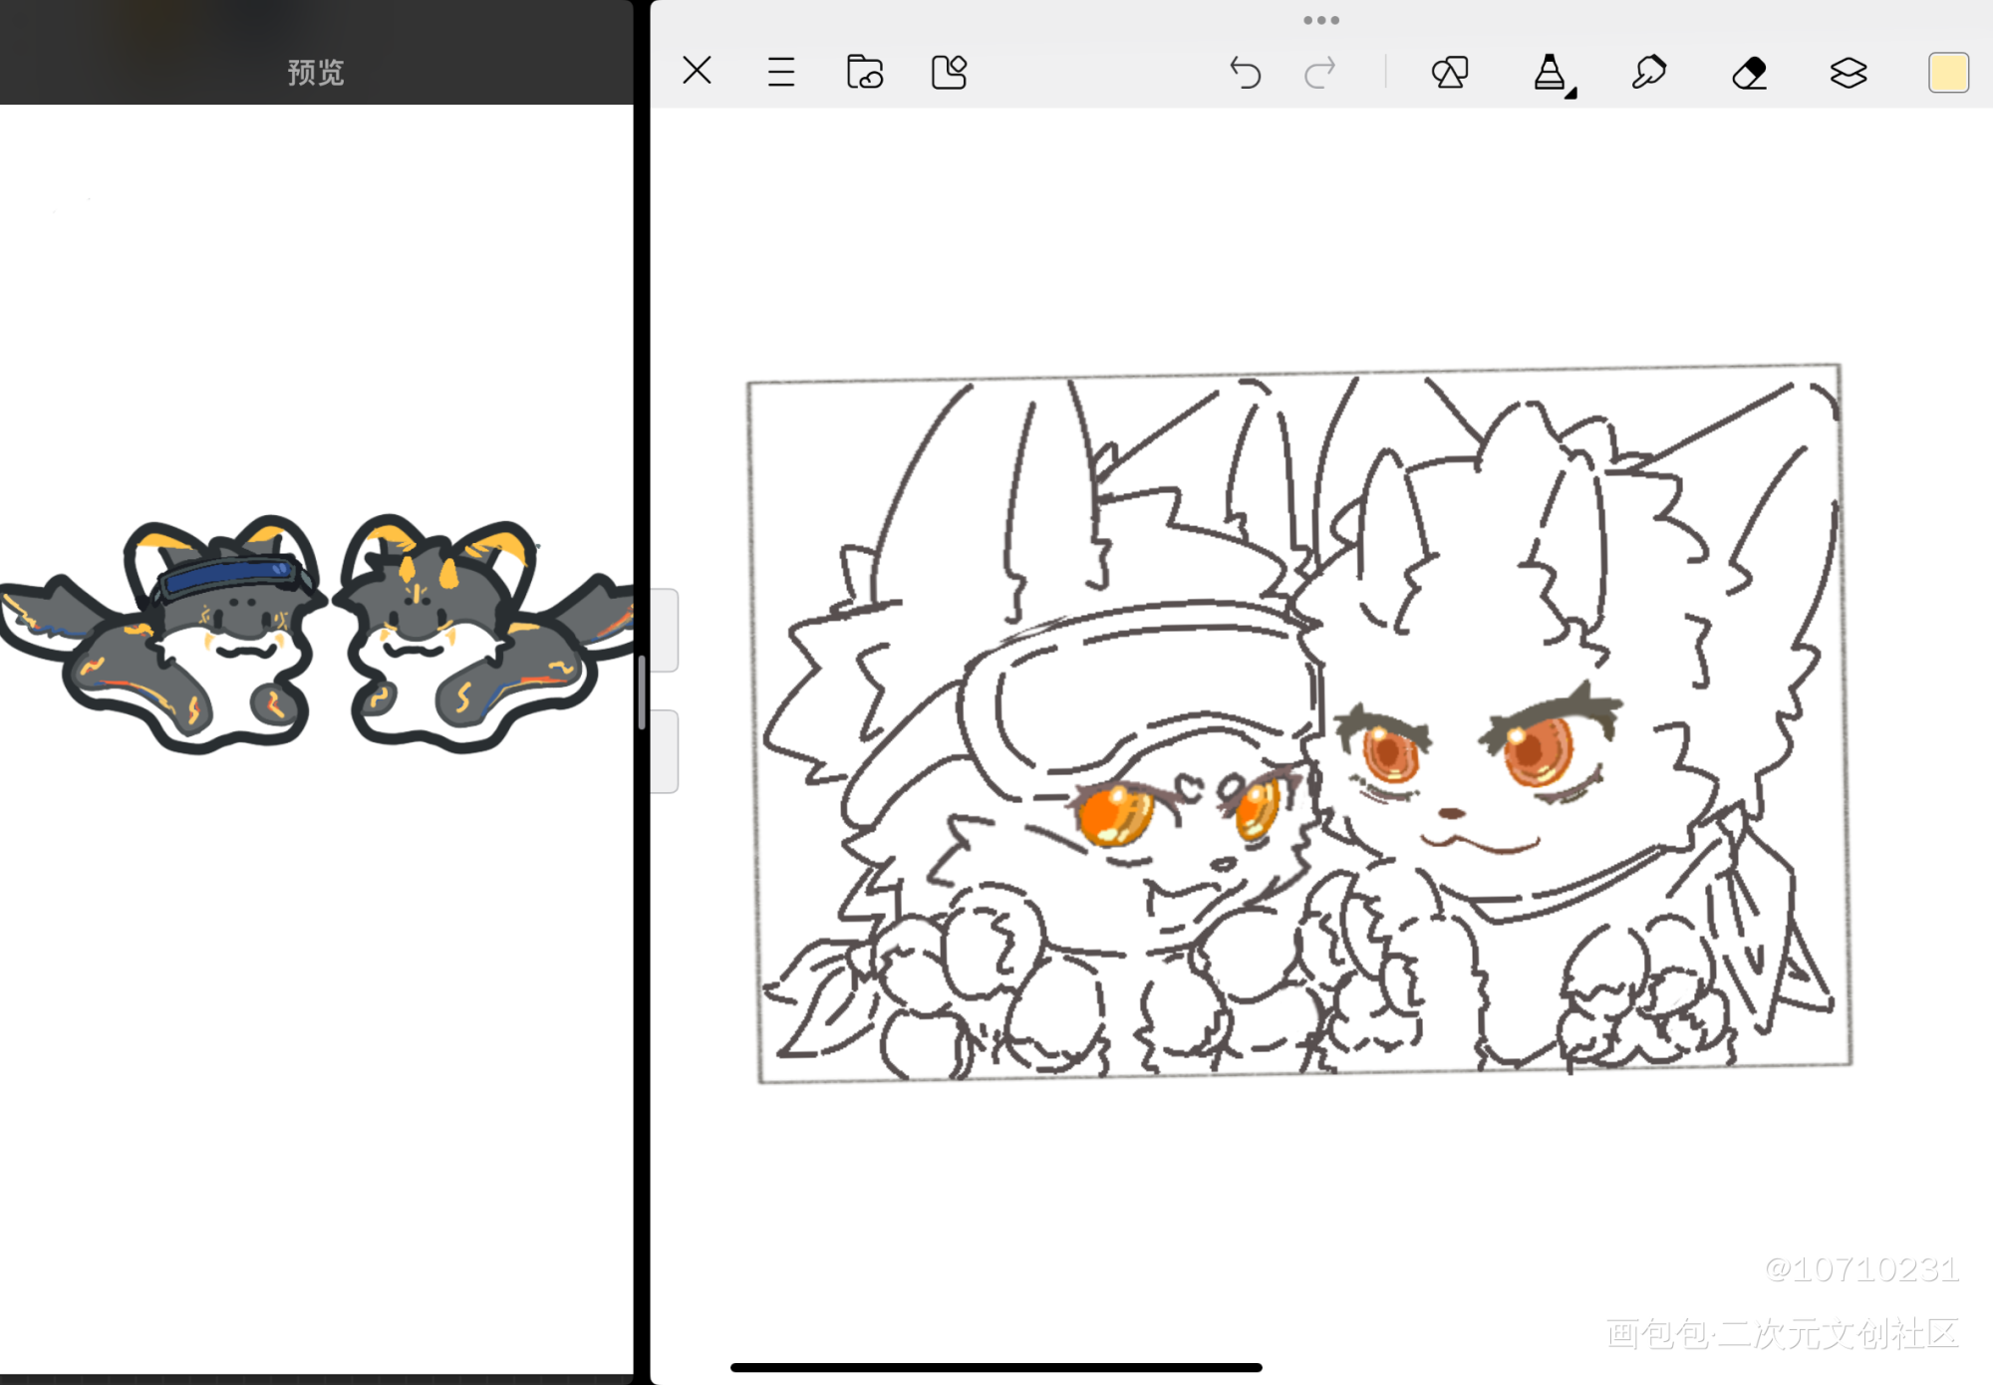Open the cloud folder gallery icon
Screen dimensions: 1993x1385
pyautogui.click(x=864, y=72)
